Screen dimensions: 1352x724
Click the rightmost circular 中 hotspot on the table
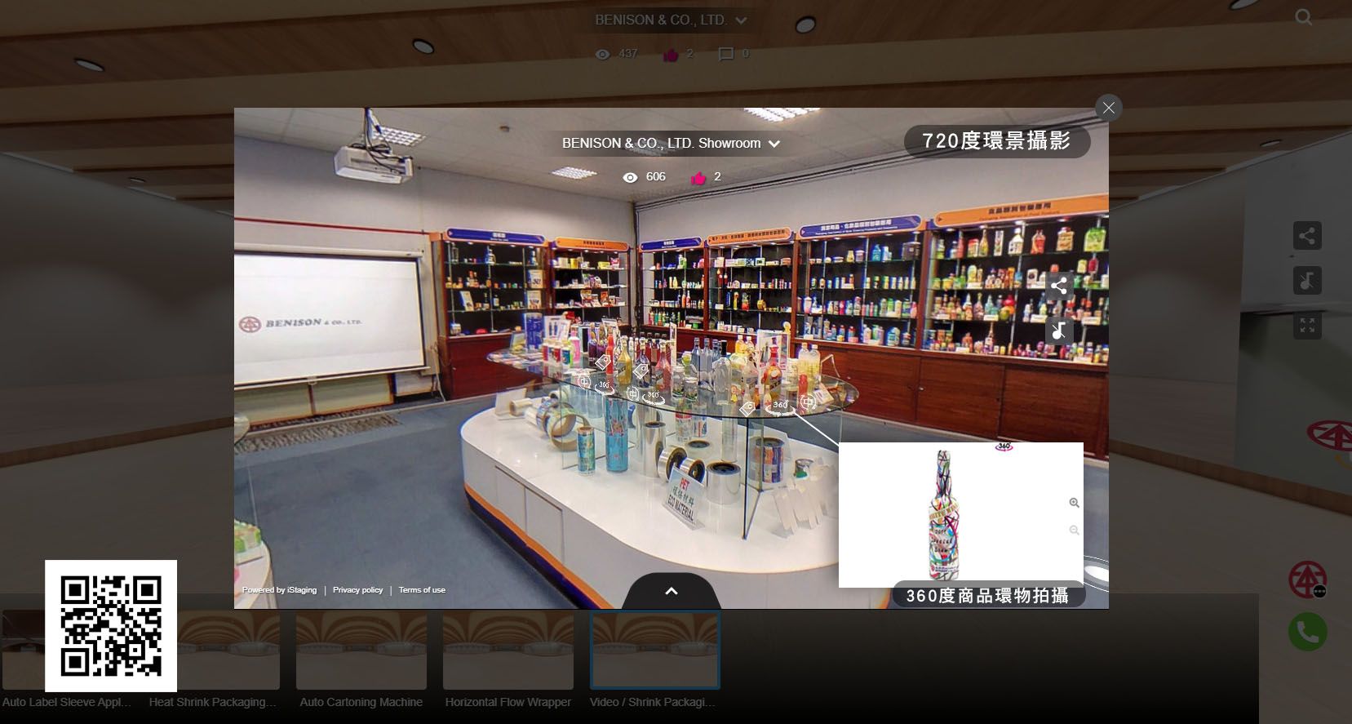[x=807, y=402]
